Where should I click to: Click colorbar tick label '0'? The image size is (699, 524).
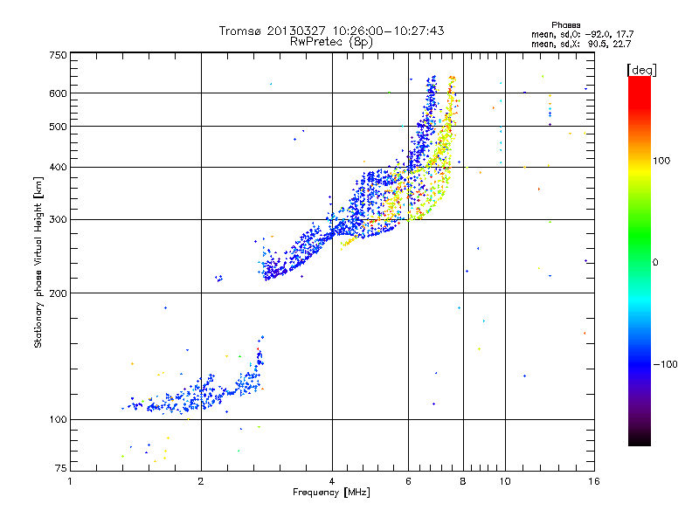(655, 263)
